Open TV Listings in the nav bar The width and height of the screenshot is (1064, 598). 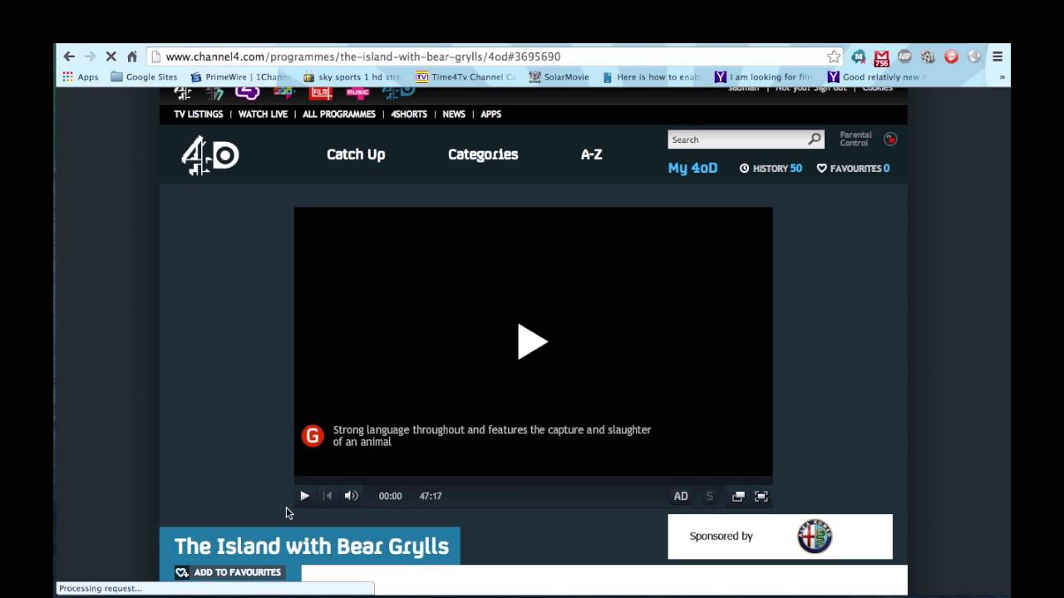click(199, 114)
